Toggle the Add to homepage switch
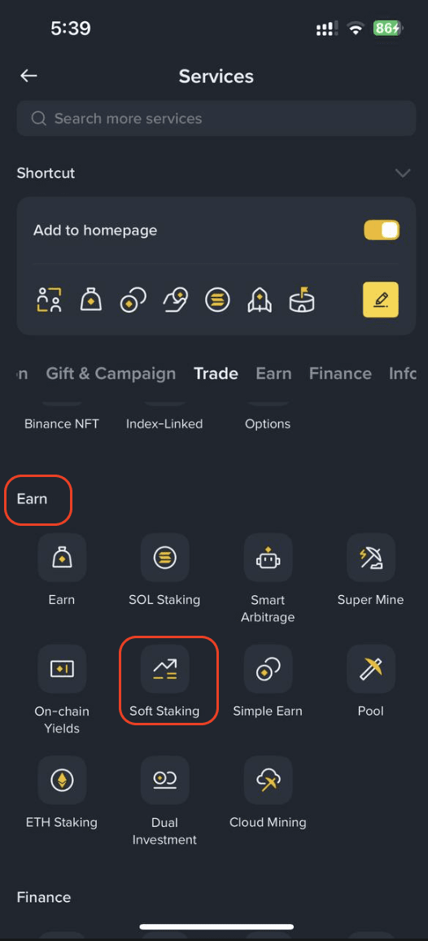This screenshot has height=941, width=428. pos(382,230)
